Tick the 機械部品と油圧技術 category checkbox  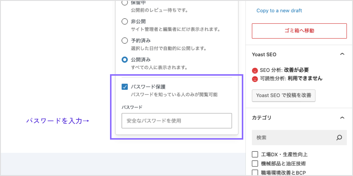(x=255, y=164)
